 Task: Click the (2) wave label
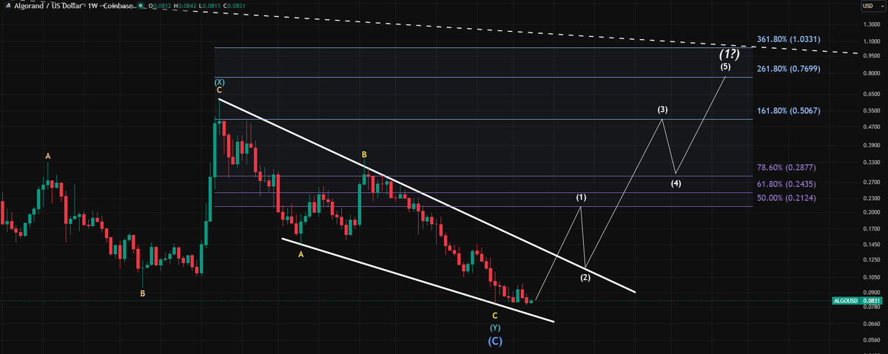click(585, 278)
